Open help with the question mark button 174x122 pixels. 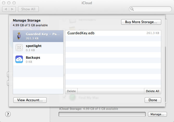[x=8, y=114]
